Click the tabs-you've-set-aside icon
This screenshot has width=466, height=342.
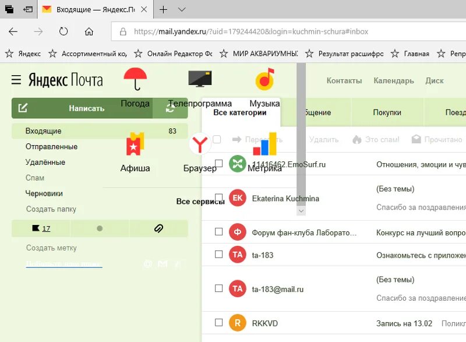(9, 9)
